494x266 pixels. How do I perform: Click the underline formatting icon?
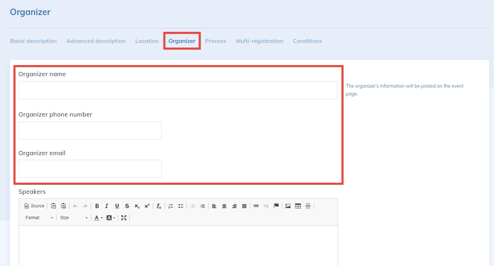click(117, 206)
